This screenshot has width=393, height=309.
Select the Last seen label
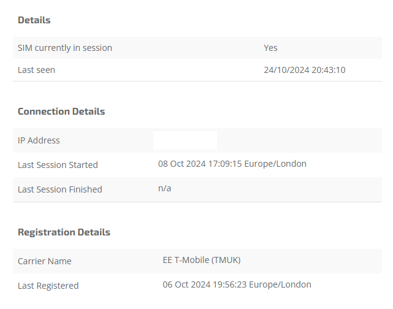tap(36, 70)
